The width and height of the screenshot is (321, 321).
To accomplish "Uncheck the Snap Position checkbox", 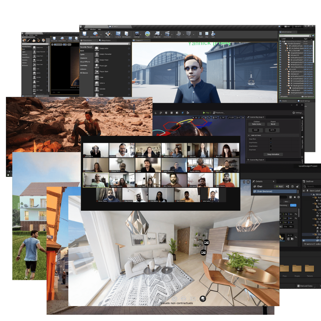I will (x=271, y=142).
